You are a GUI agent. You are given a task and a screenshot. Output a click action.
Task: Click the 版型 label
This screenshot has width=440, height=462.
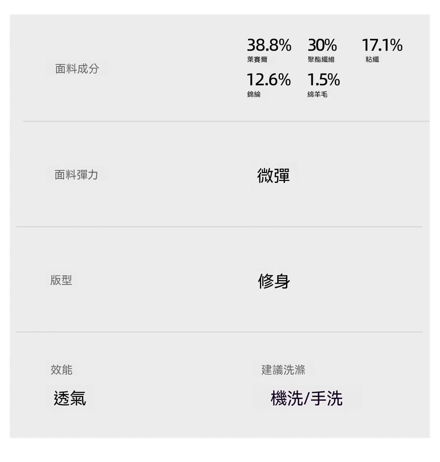tap(61, 280)
